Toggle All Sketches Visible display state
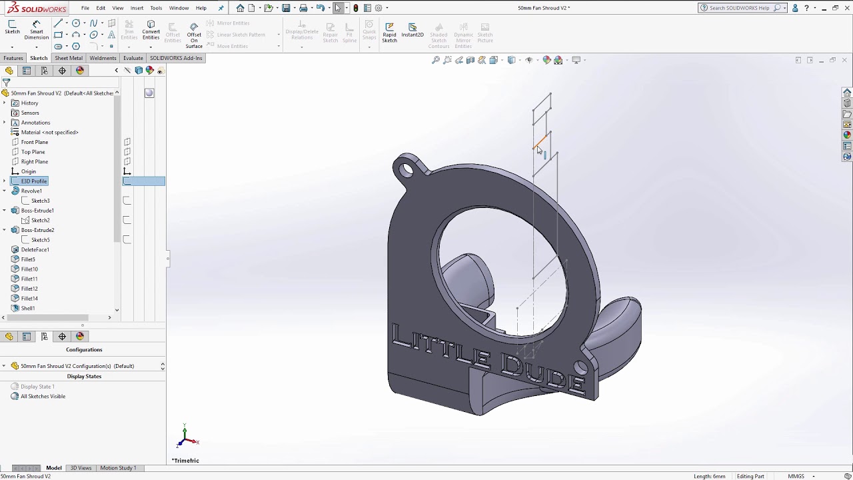Screen dimensions: 853x480 click(x=42, y=396)
